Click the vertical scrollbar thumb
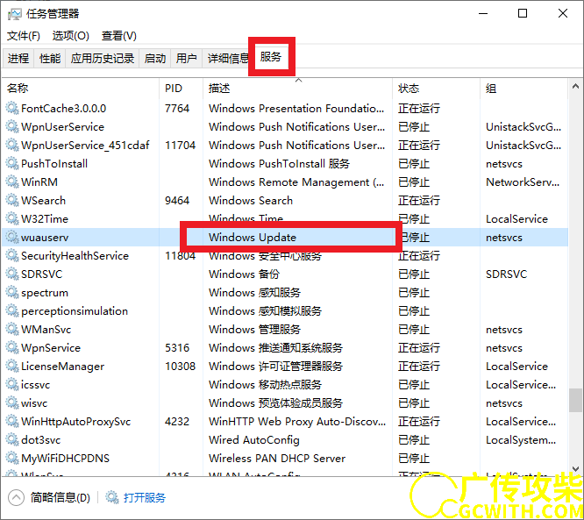The width and height of the screenshot is (584, 520). click(575, 400)
